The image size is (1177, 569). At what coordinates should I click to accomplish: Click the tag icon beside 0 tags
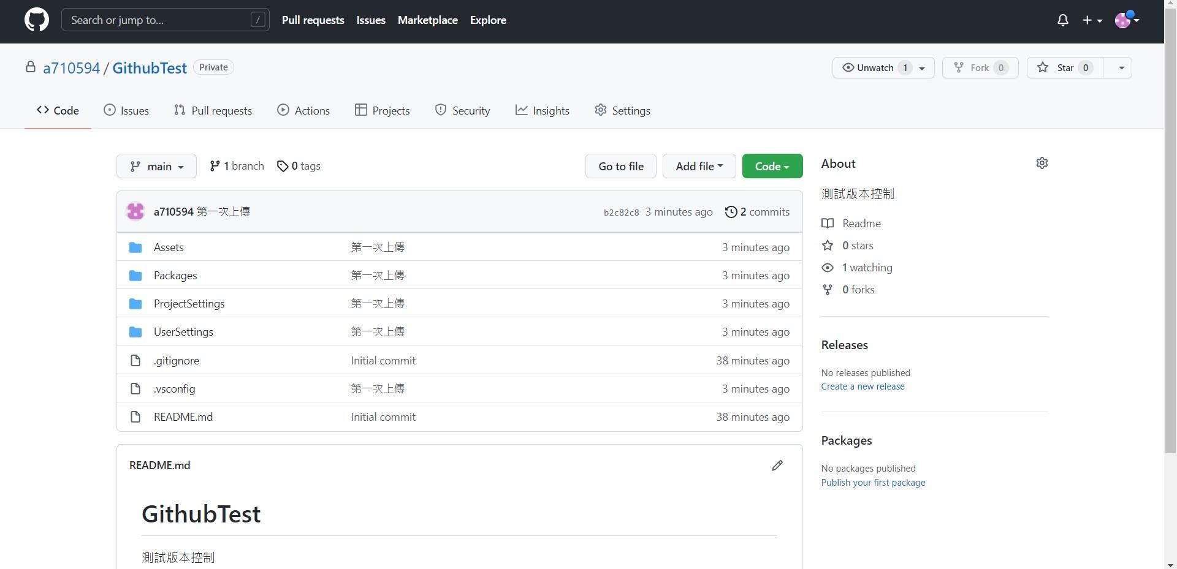point(283,166)
